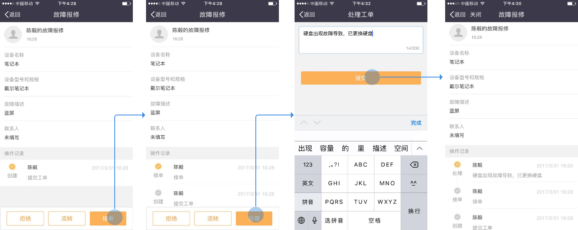Tap Wi-Fi icon in 处理工单 screen status bar
Screen dimensions: 578x230
[332, 3]
